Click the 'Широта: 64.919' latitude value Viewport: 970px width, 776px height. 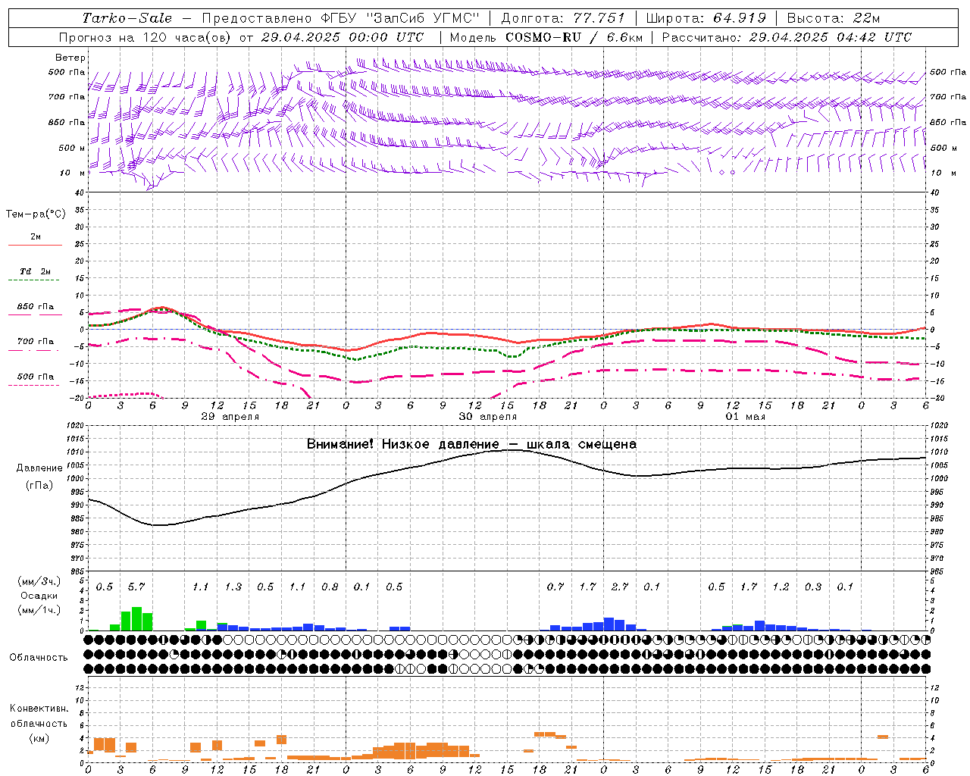tap(706, 18)
